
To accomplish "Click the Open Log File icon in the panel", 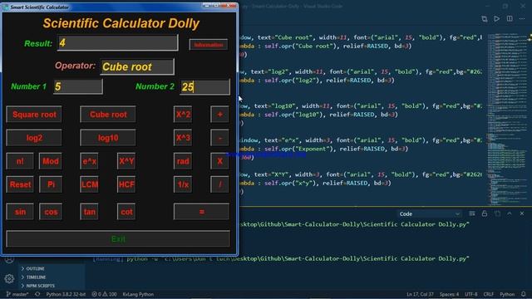I will point(497,213).
